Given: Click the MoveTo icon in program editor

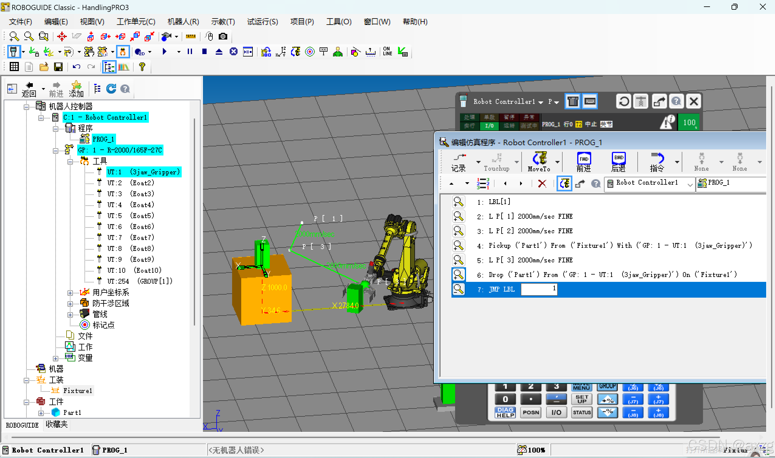Looking at the screenshot, I should pyautogui.click(x=539, y=162).
